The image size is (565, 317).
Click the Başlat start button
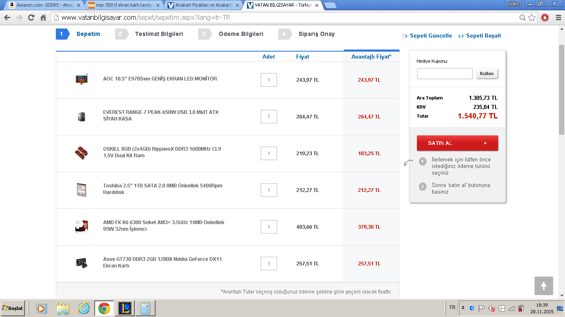pos(12,308)
